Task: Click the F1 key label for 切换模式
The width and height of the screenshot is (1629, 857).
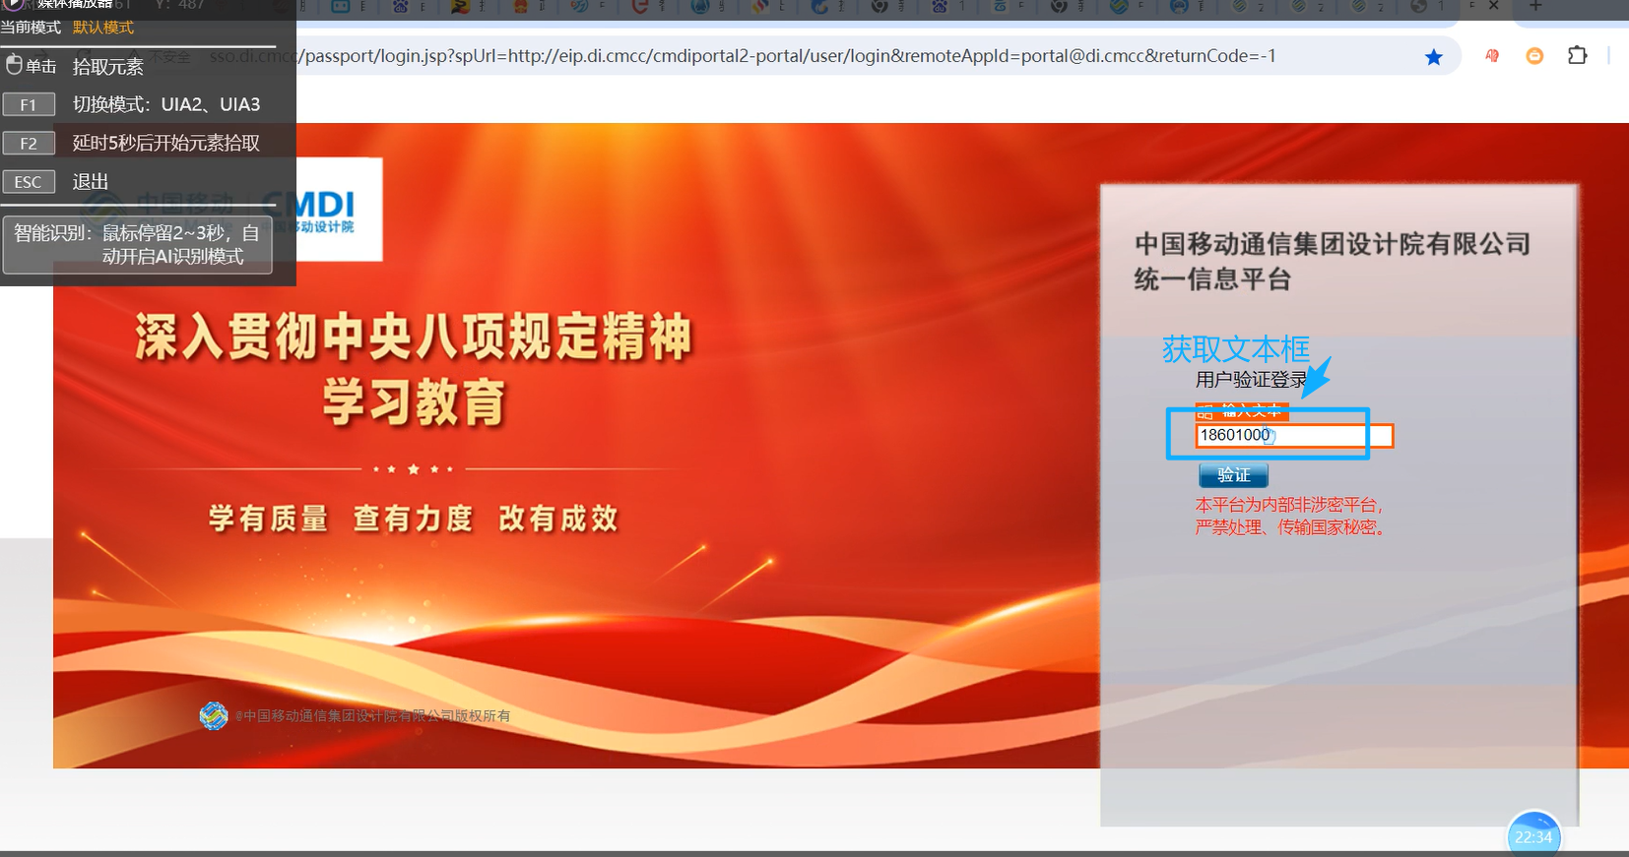Action: (x=29, y=104)
